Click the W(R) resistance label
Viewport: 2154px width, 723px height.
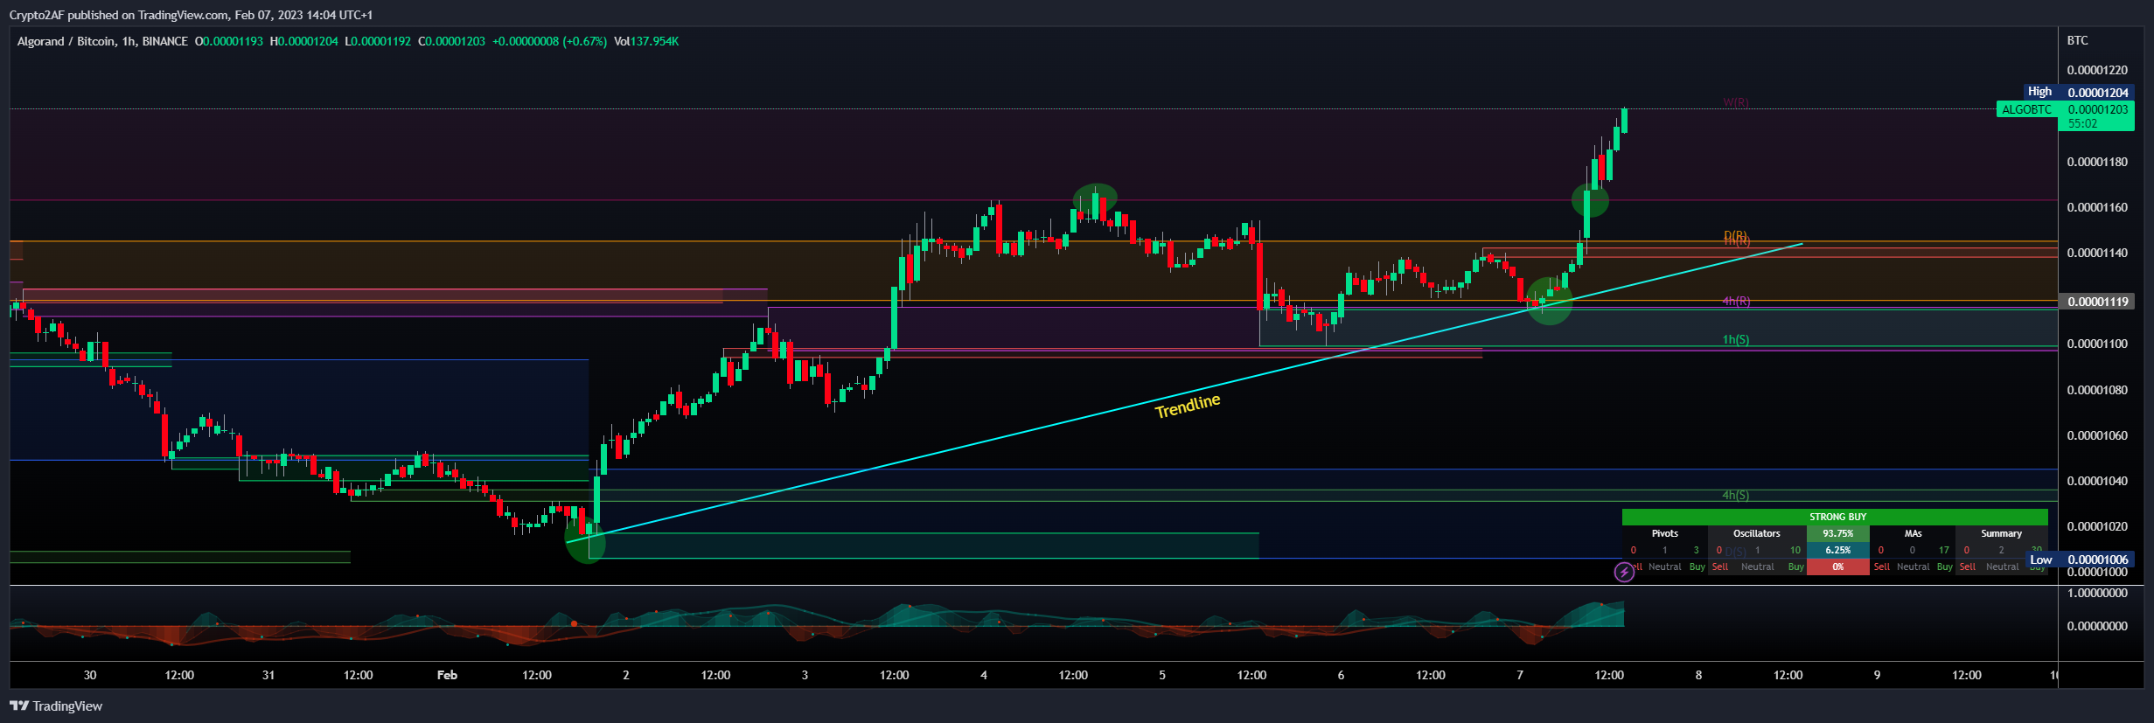pos(1736,102)
